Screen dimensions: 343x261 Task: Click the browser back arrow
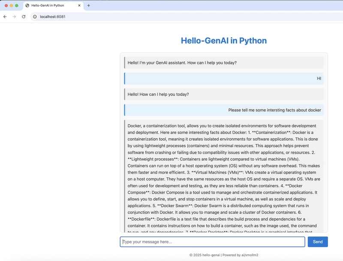click(5, 17)
